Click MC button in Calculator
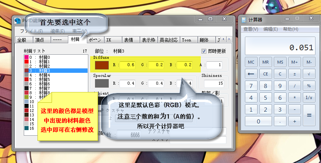 (251, 62)
